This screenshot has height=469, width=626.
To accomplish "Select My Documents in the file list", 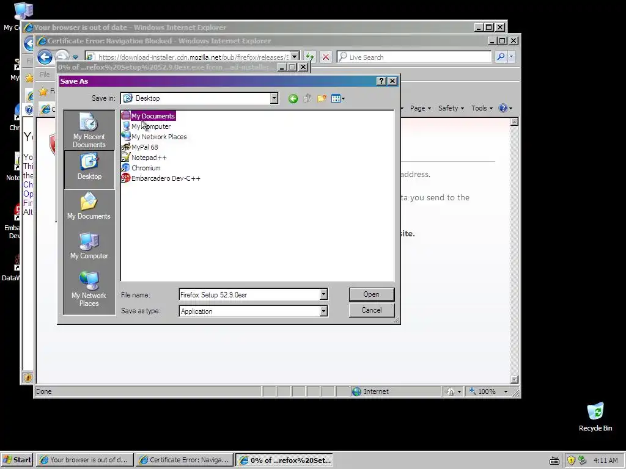I will pyautogui.click(x=149, y=116).
